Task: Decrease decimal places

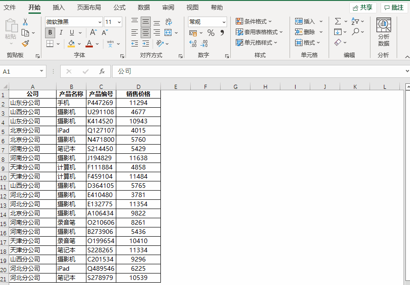Action: point(204,43)
